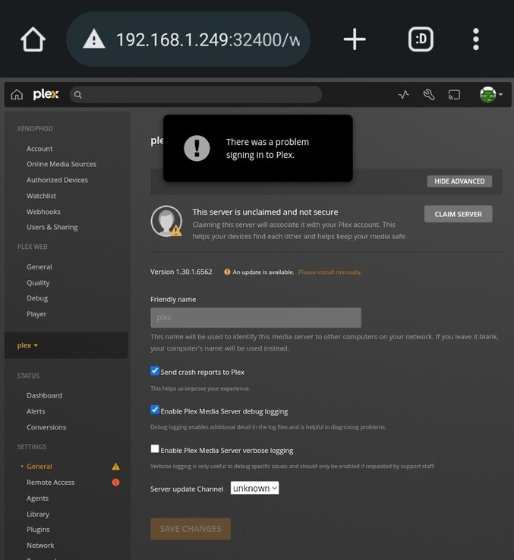Open Debug settings

[37, 298]
